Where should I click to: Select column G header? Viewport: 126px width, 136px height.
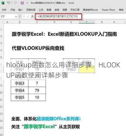pyautogui.click(x=102, y=22)
